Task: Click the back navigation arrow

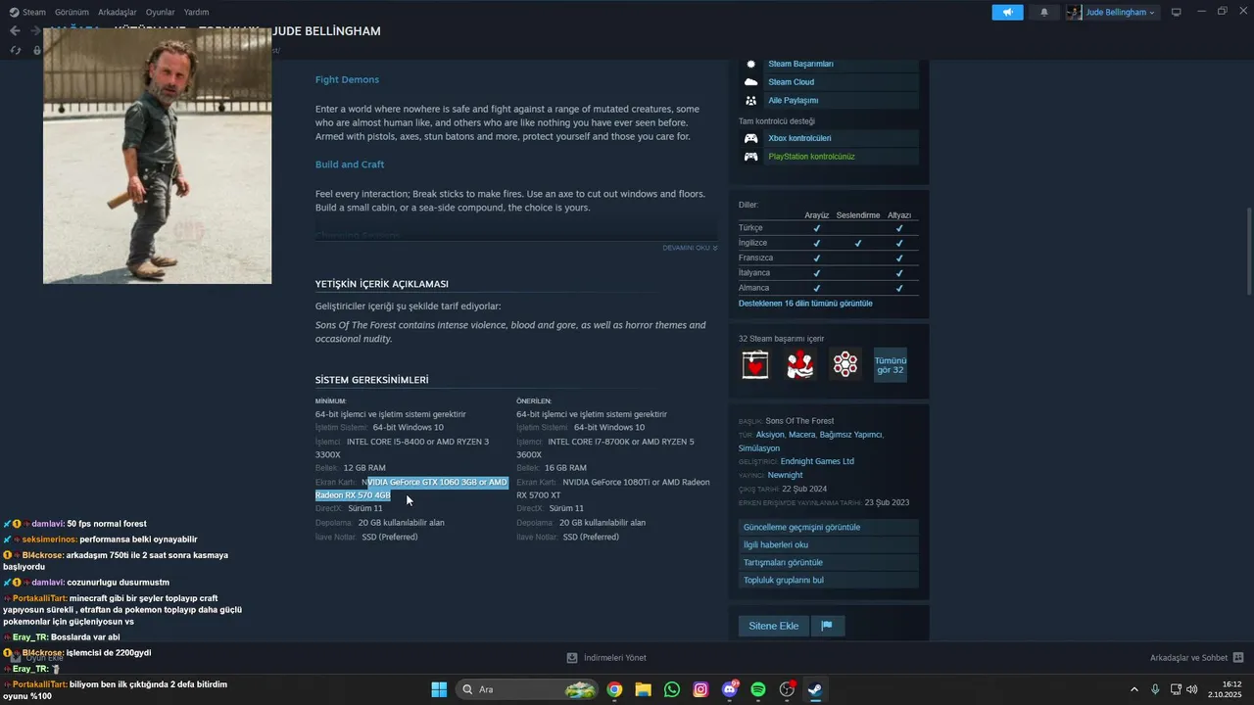Action: click(15, 31)
